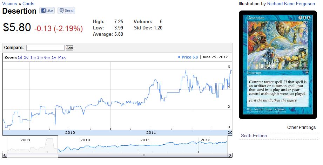This screenshot has height=165, width=323.
Task: Set chart zoom to 6m
Action: tap(47, 57)
